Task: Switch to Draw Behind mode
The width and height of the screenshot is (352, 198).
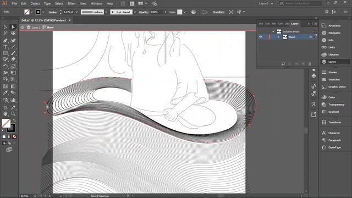Action: click(x=9, y=143)
